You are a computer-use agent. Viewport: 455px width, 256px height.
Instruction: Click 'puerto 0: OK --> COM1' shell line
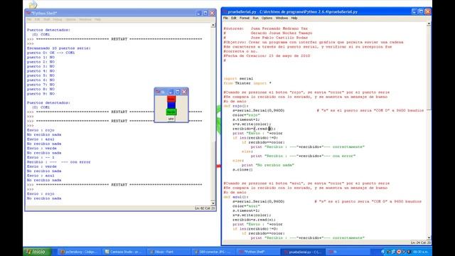pyautogui.click(x=50, y=53)
